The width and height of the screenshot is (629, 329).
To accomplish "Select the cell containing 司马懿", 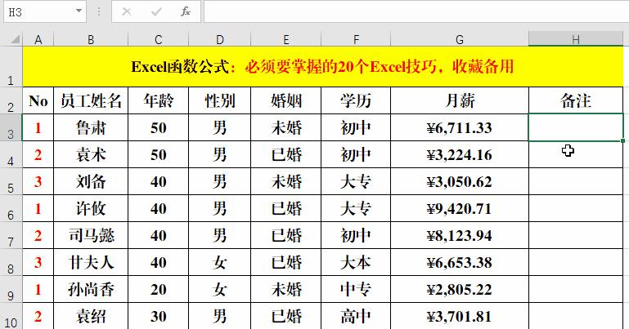I will point(91,235).
